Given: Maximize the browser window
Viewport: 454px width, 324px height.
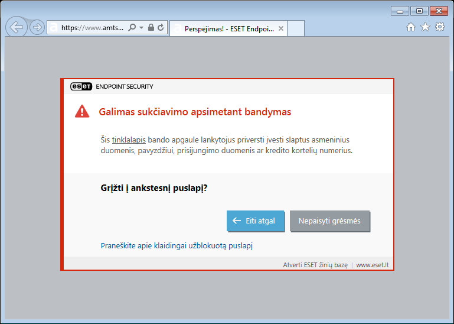Looking at the screenshot, I should tap(419, 11).
